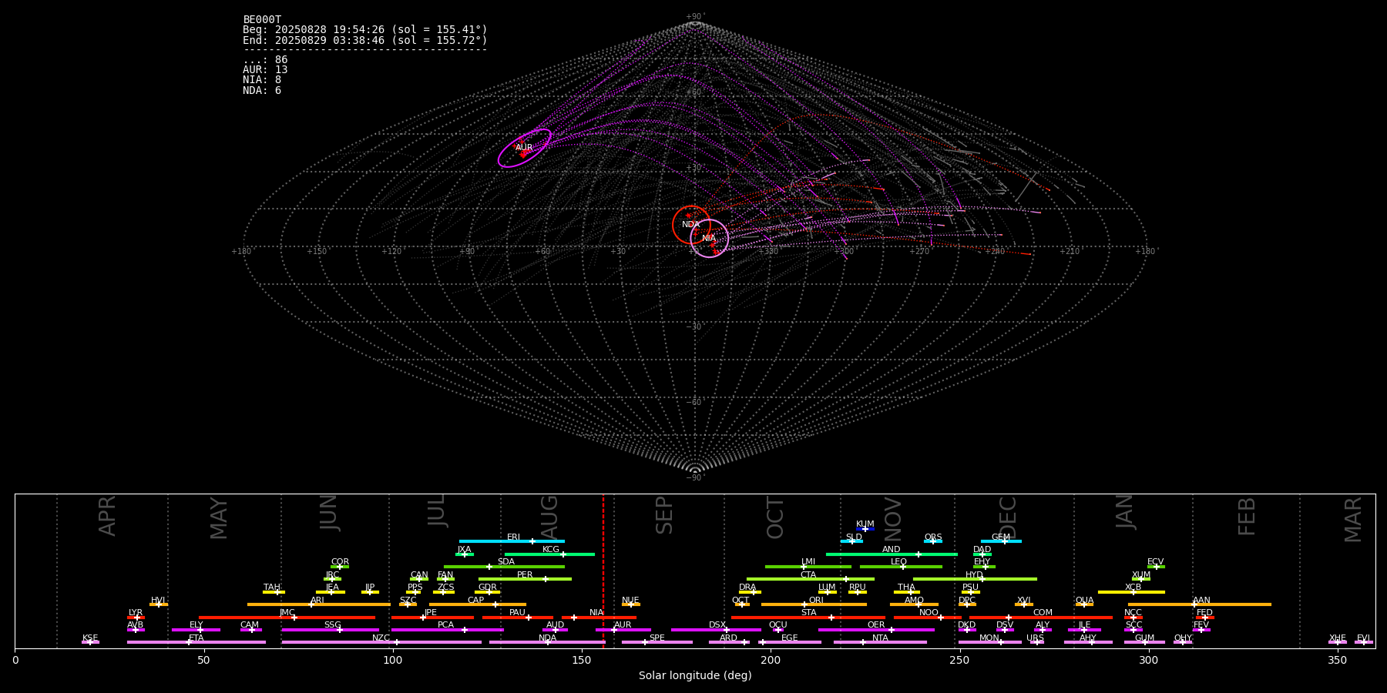Select the NZC shower label in timeline
The height and width of the screenshot is (693, 1387).
point(381,638)
